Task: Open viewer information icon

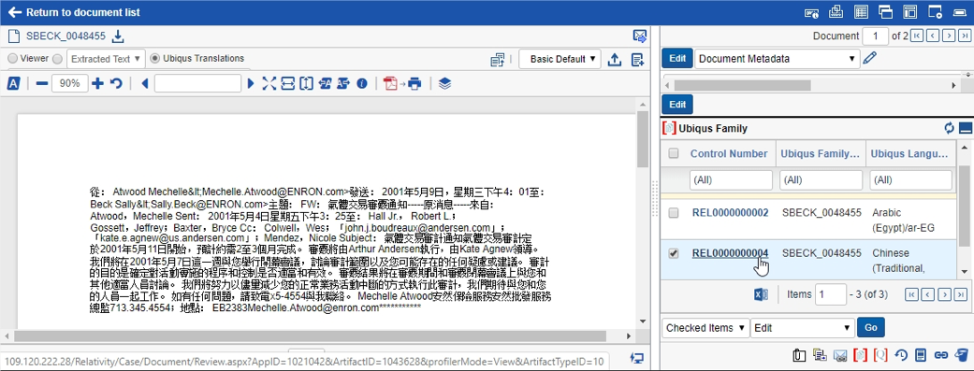Action: pyautogui.click(x=362, y=83)
